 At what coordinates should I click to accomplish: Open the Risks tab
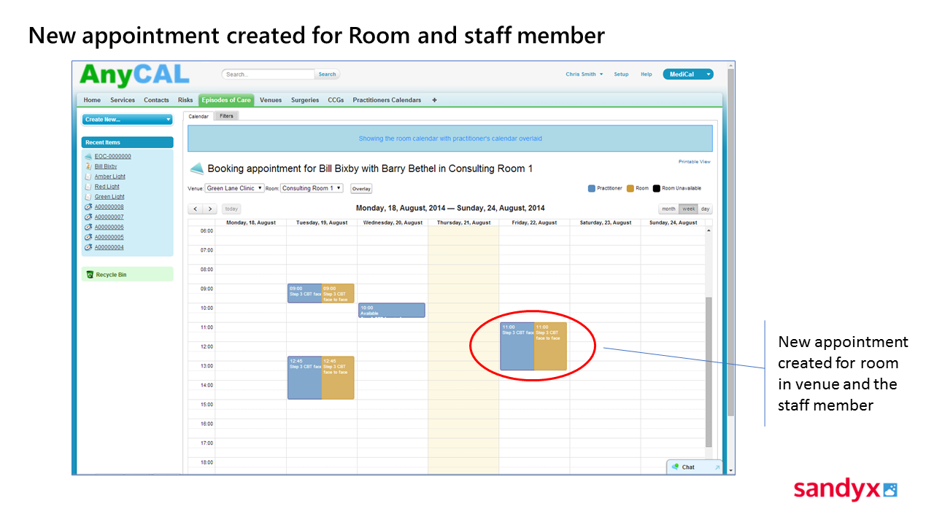coord(185,100)
